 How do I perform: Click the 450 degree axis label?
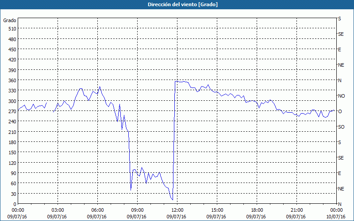13,50
